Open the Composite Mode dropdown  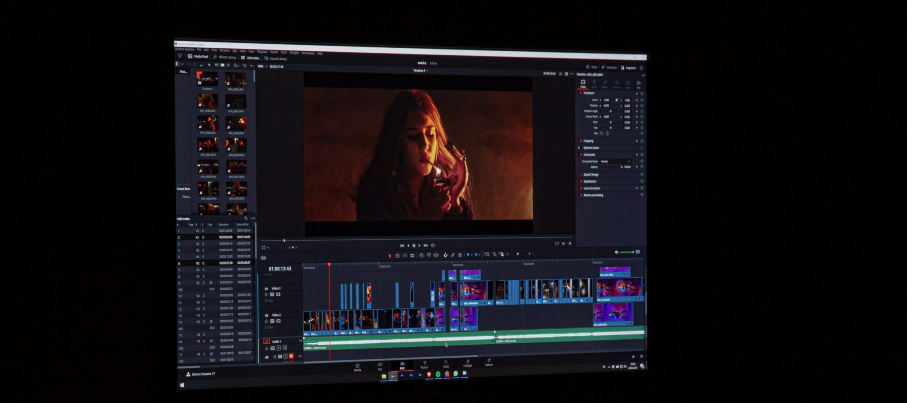pyautogui.click(x=615, y=161)
